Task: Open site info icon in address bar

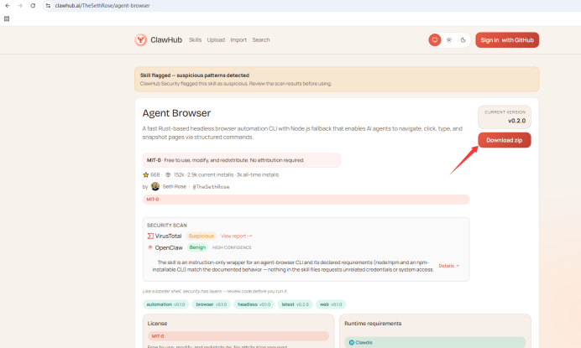Action: [x=48, y=6]
